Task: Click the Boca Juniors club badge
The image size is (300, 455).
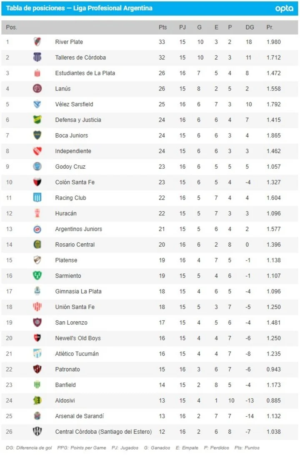Action: point(37,135)
